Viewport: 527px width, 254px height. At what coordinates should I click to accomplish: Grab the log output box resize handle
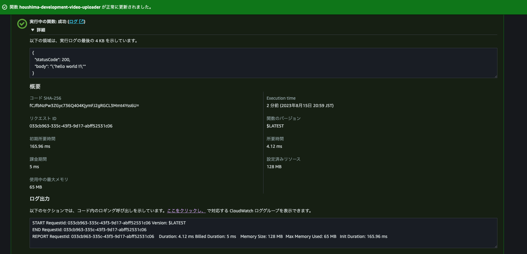pyautogui.click(x=496, y=246)
